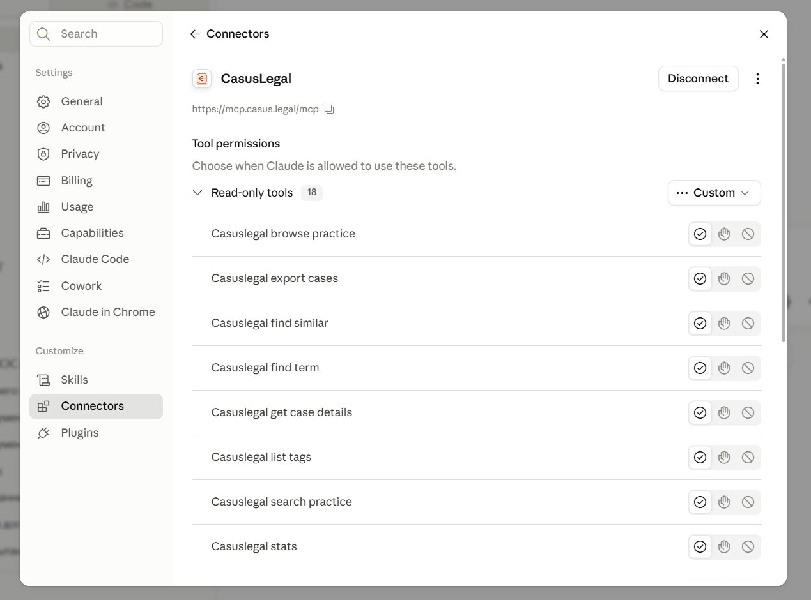
Task: Open Billing settings
Action: point(96,181)
